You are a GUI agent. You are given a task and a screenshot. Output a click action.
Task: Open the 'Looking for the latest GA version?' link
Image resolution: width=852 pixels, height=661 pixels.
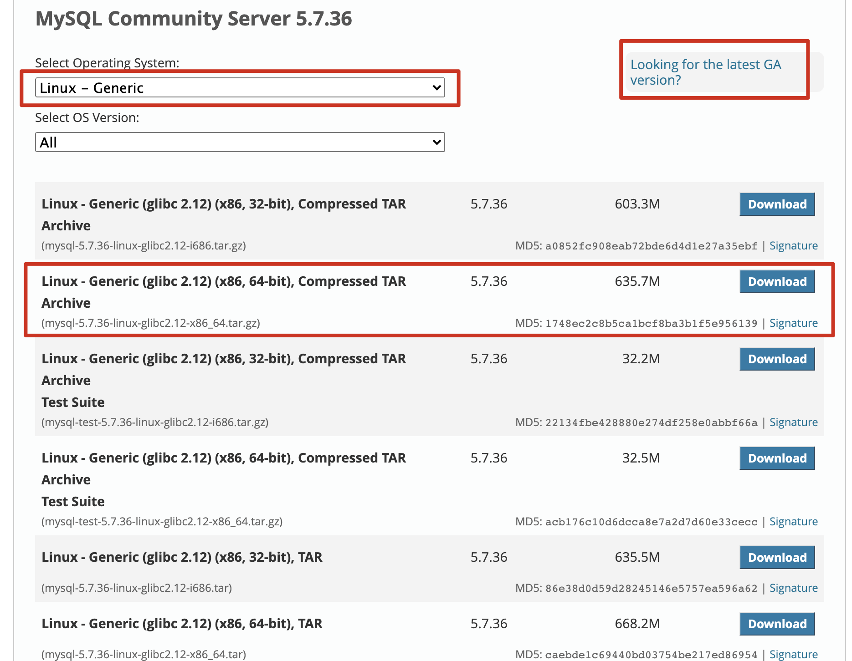[706, 72]
